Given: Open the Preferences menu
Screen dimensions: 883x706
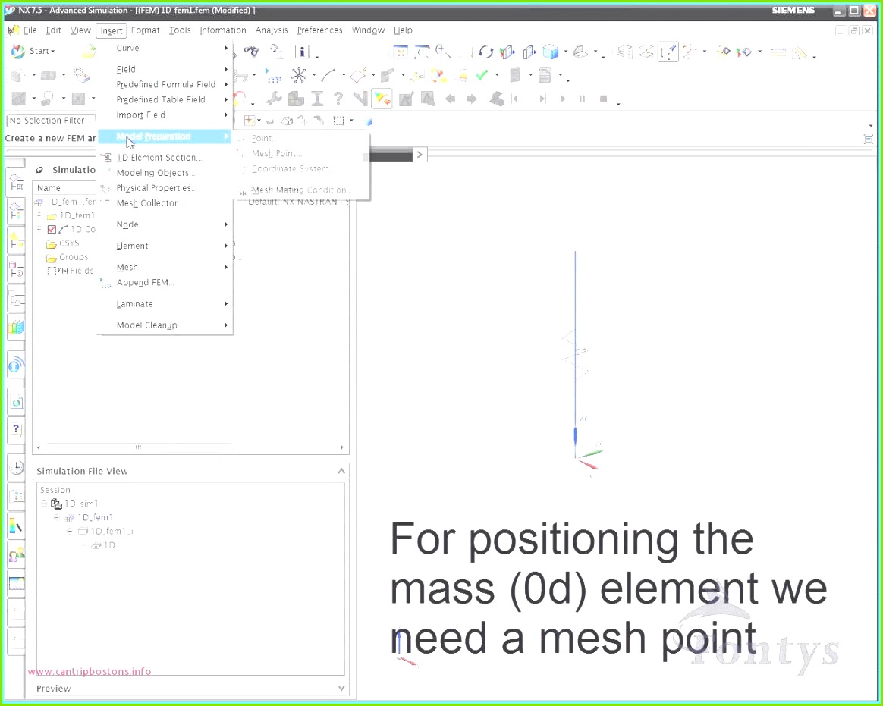Looking at the screenshot, I should [x=319, y=30].
